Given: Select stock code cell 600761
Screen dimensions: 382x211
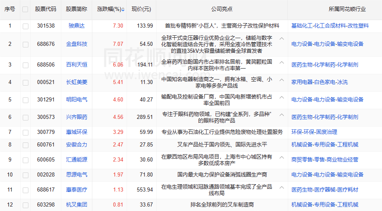Looking at the screenshot, I should pos(46,145).
